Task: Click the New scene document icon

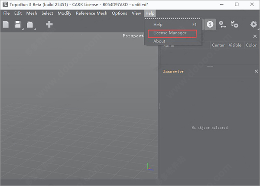Action: point(6,24)
